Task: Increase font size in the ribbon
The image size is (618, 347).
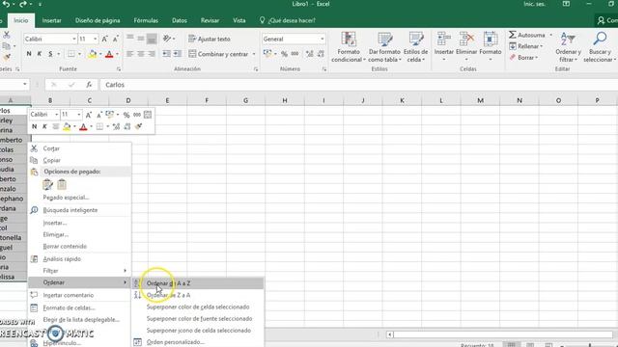Action: 104,39
